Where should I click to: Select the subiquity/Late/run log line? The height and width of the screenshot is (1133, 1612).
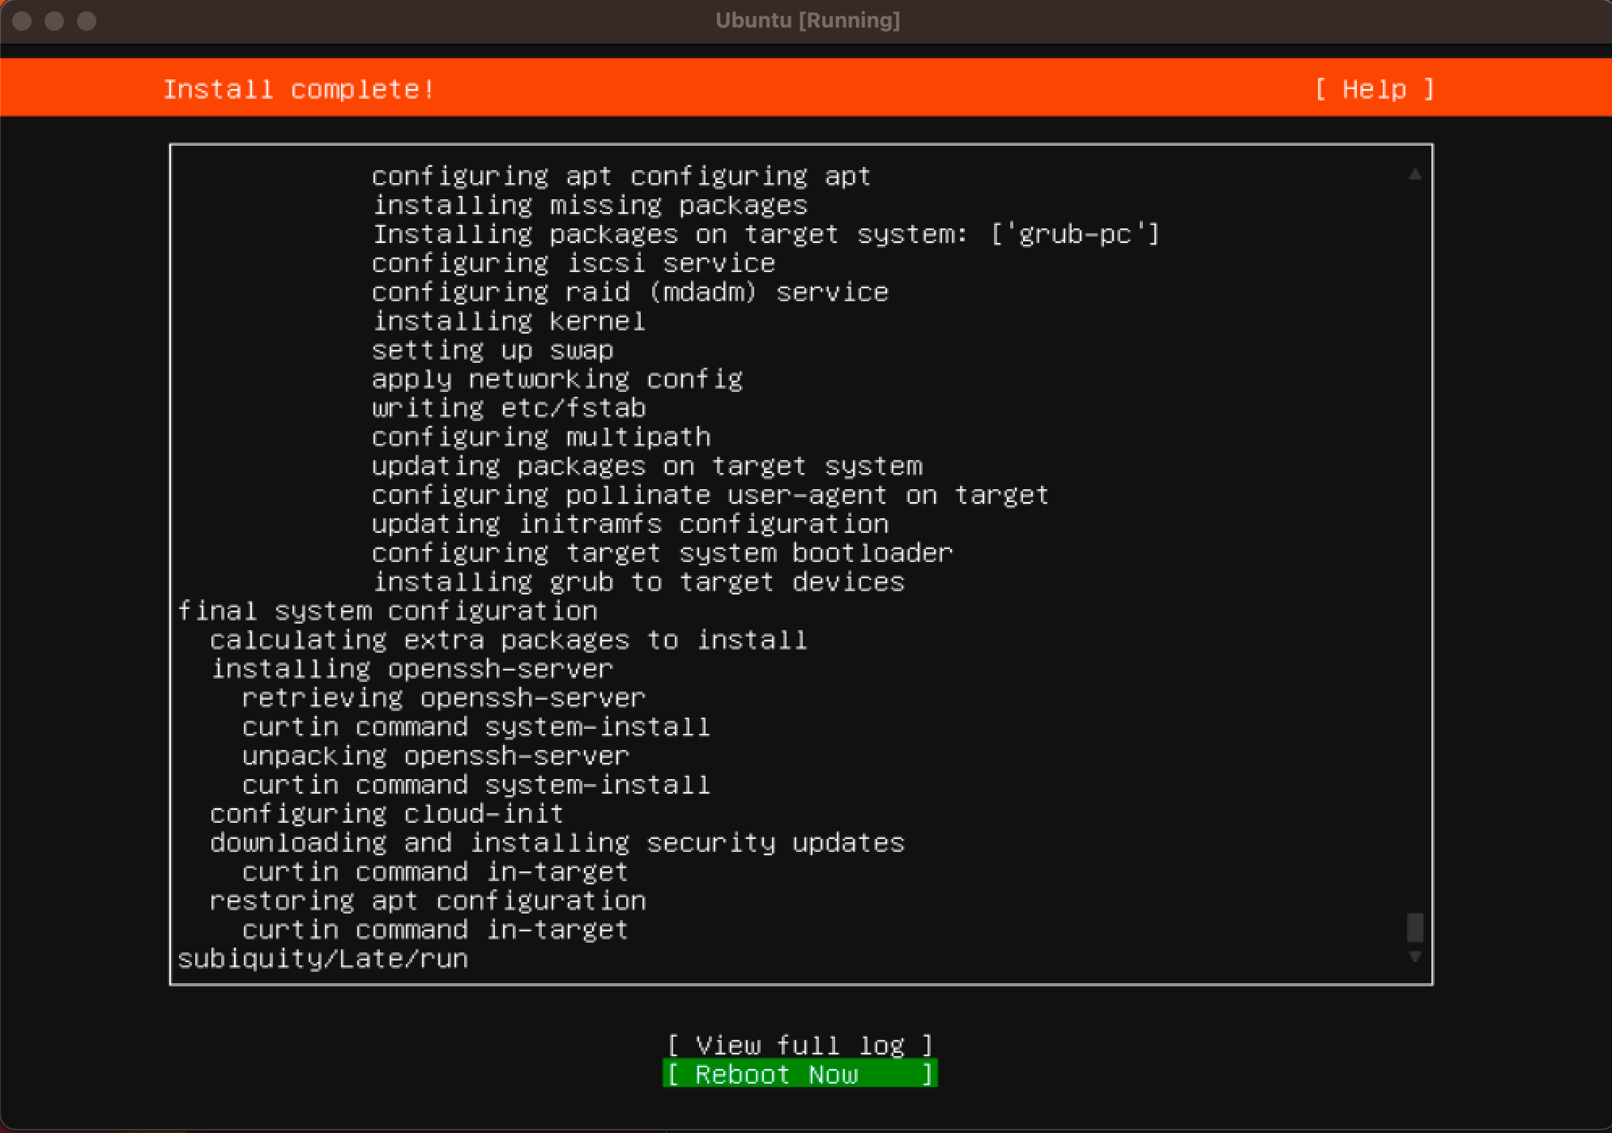(322, 959)
